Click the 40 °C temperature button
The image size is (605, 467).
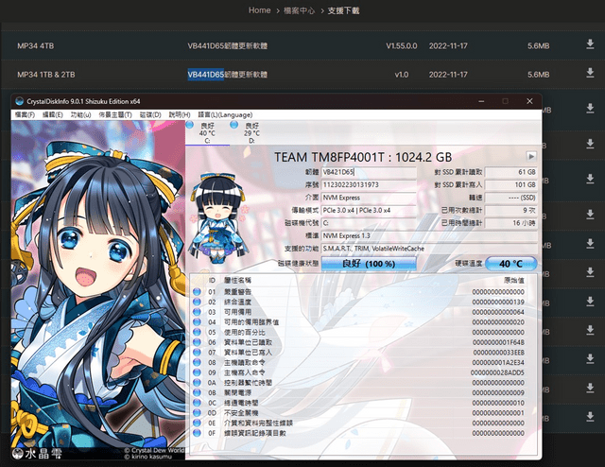510,264
